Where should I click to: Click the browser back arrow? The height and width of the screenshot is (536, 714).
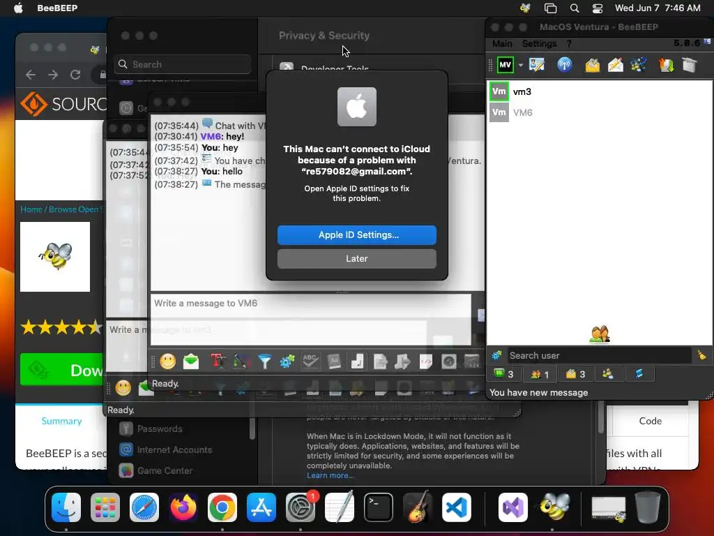click(x=31, y=75)
